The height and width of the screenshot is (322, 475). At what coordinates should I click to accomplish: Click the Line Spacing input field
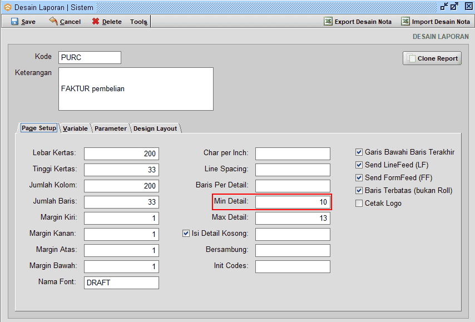pyautogui.click(x=293, y=170)
